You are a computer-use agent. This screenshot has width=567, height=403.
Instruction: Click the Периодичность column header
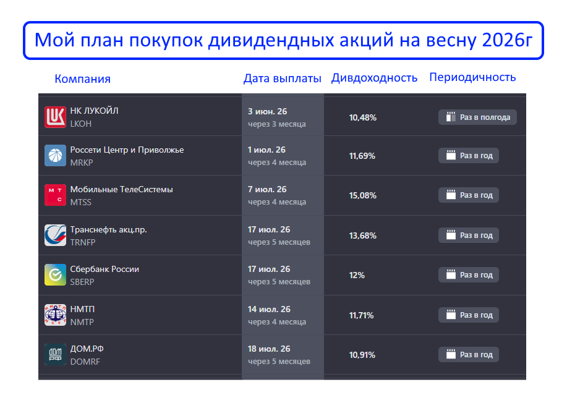coord(472,77)
